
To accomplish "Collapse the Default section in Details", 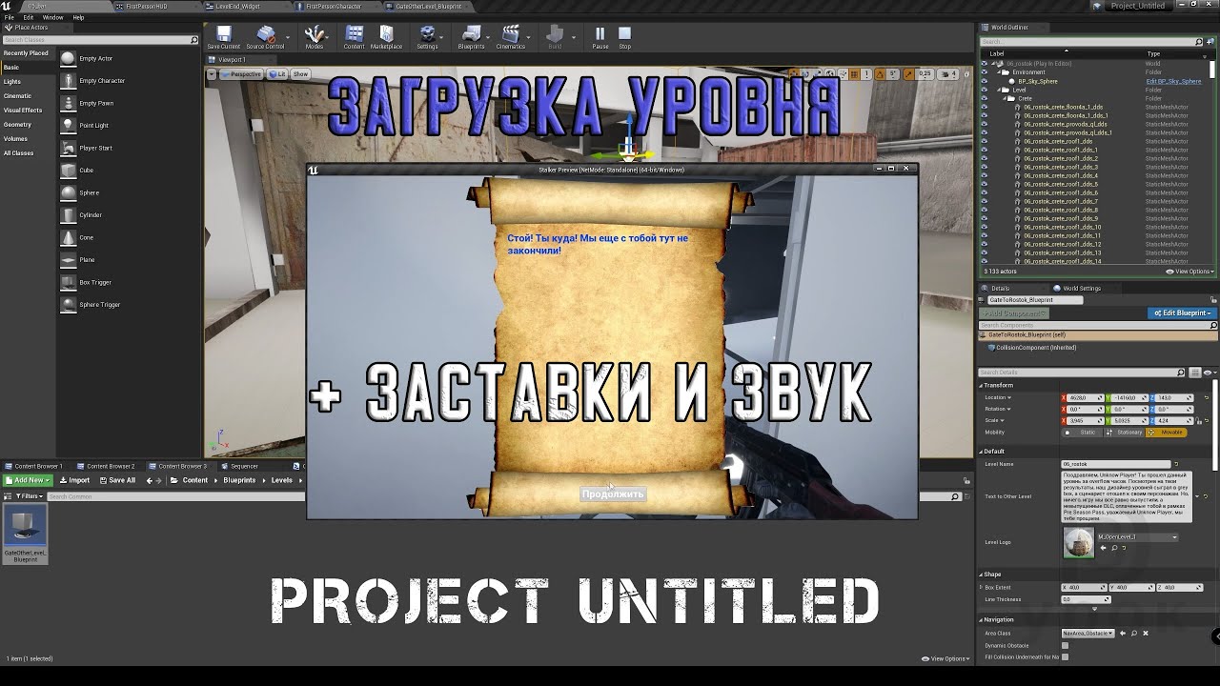I will pyautogui.click(x=981, y=451).
